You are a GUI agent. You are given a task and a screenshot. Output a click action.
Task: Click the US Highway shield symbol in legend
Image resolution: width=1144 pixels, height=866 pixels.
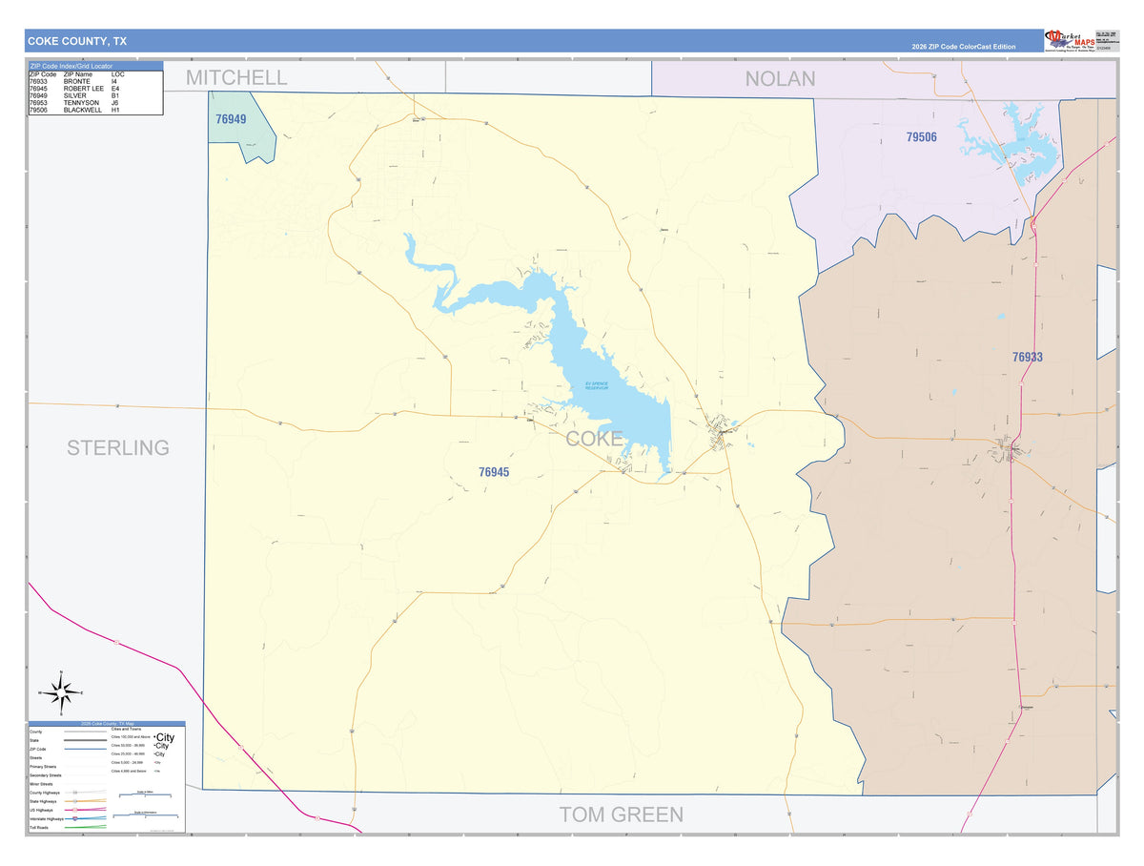click(x=74, y=810)
